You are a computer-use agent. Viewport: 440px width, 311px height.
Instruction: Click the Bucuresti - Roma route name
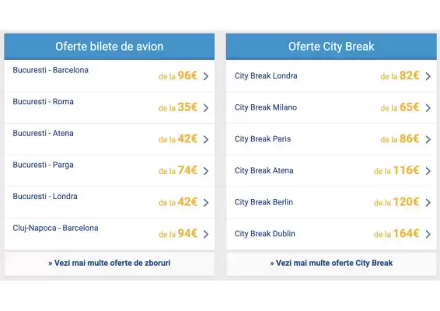pyautogui.click(x=44, y=102)
